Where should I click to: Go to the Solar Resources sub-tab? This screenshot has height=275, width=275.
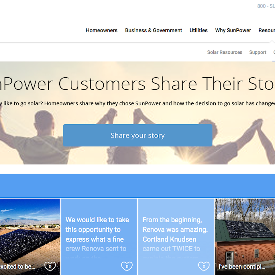pos(225,52)
